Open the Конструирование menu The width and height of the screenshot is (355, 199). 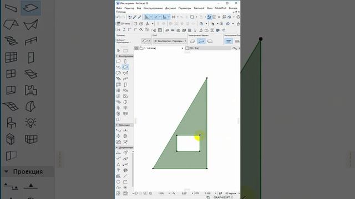point(153,8)
